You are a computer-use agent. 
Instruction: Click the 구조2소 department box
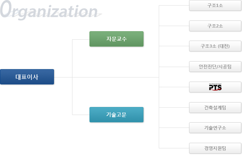(x=215, y=26)
